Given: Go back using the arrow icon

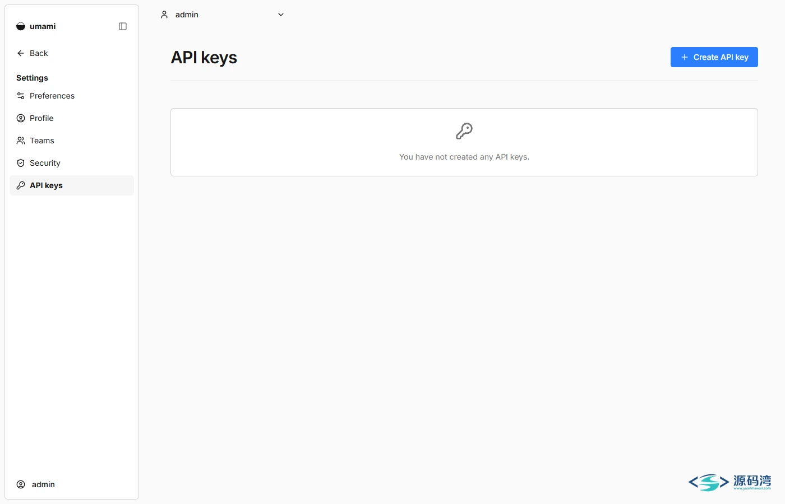Looking at the screenshot, I should (21, 53).
